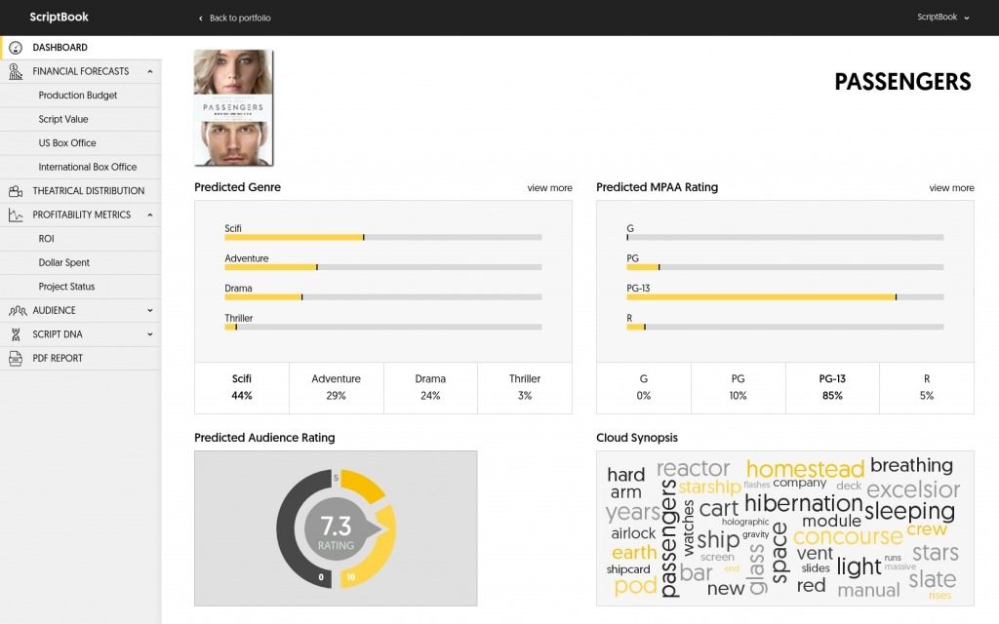Image resolution: width=999 pixels, height=624 pixels.
Task: Click the Theatrical Distribution camera icon
Action: [16, 191]
